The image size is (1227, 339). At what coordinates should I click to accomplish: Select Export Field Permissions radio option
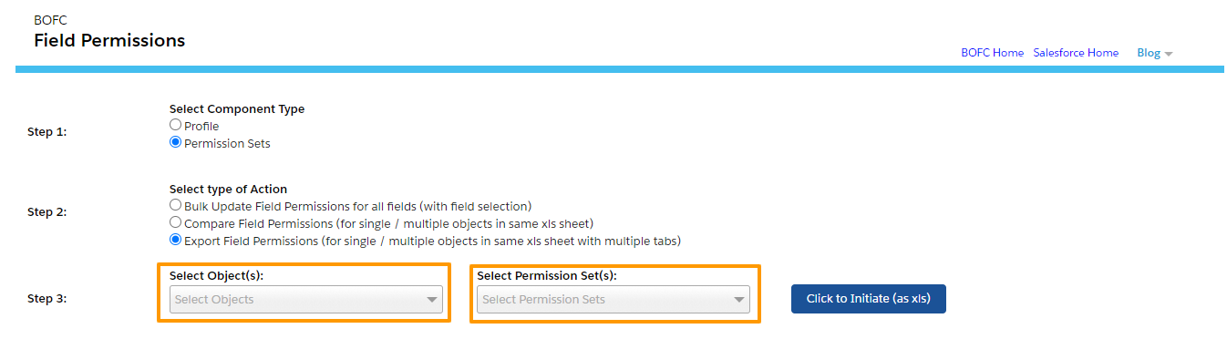click(x=176, y=240)
